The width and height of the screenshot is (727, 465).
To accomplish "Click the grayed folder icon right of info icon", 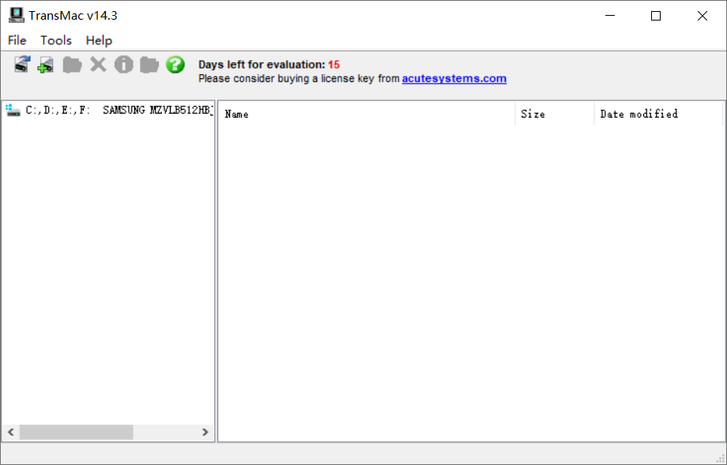I will coord(149,65).
